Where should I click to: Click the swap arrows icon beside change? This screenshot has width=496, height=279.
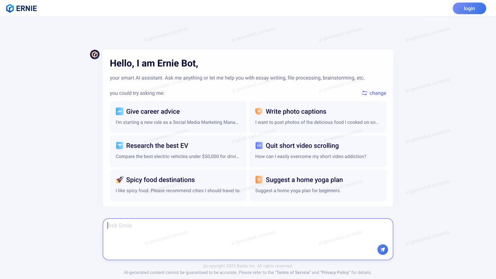point(364,93)
